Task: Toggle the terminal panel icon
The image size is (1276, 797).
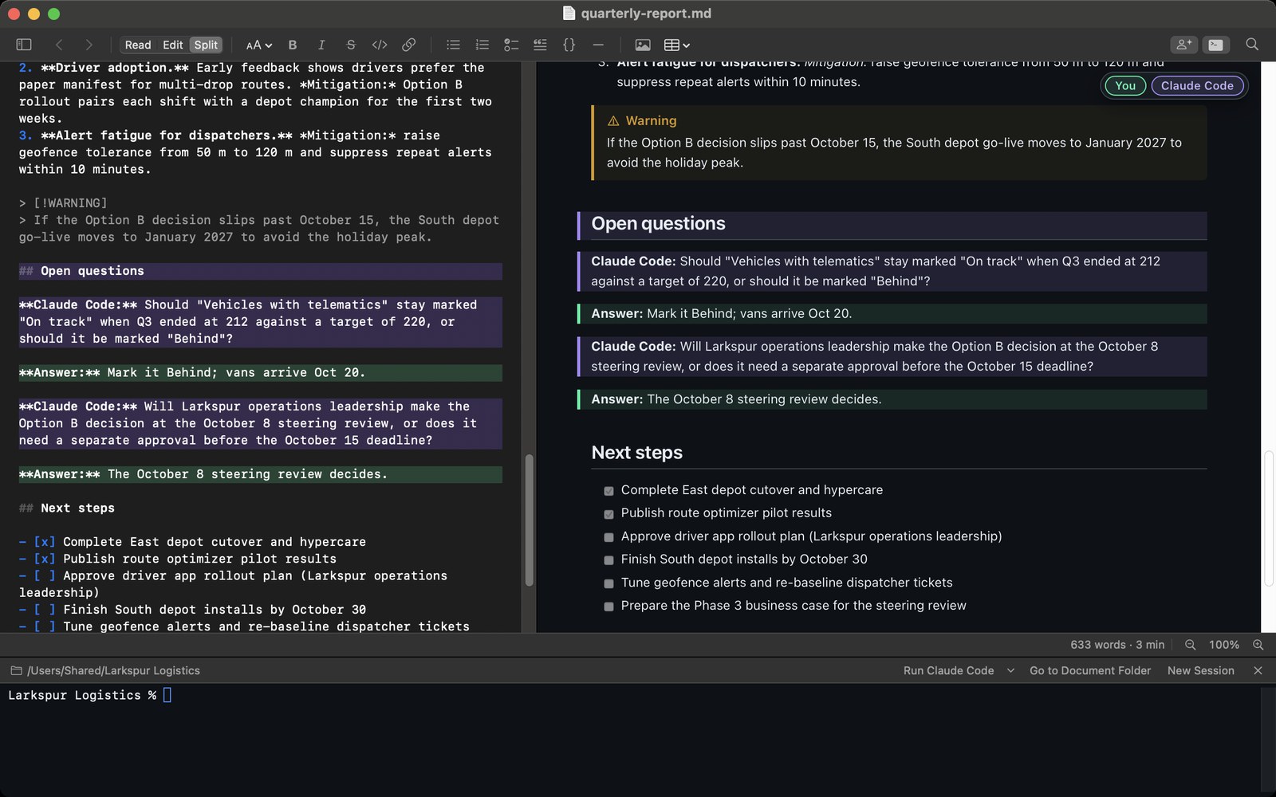Action: tap(1215, 45)
